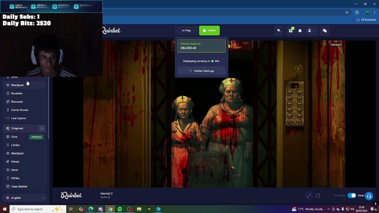Open the Keno original game
The image size is (379, 213).
point(25,170)
